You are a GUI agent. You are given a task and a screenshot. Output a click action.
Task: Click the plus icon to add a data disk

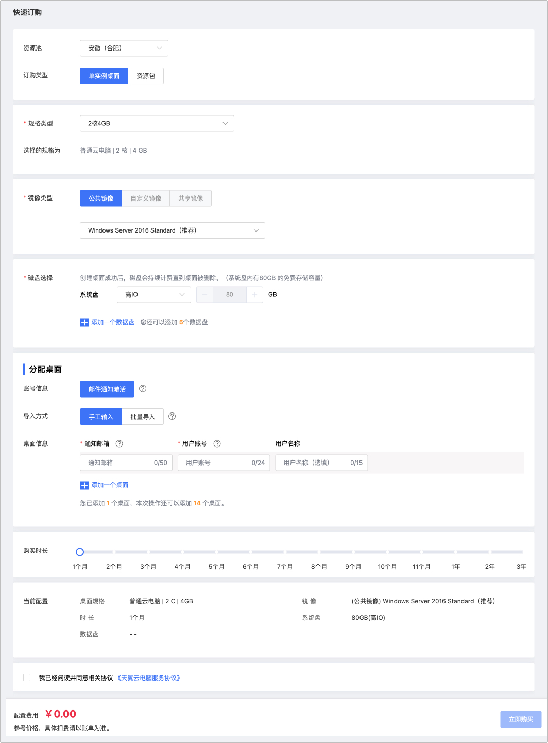[x=84, y=322]
